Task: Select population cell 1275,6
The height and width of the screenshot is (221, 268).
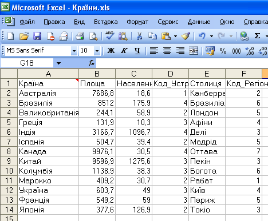Action: tap(134, 161)
